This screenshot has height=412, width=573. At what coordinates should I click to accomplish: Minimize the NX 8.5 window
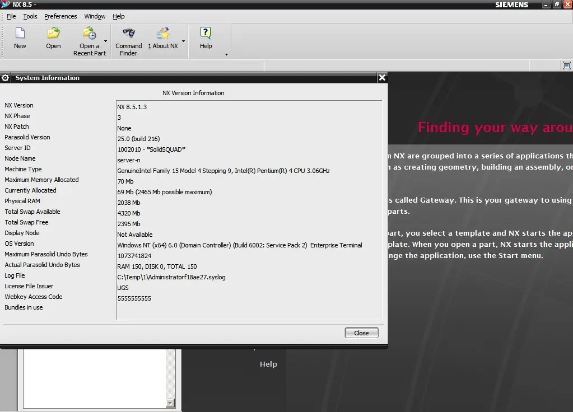pos(546,4)
